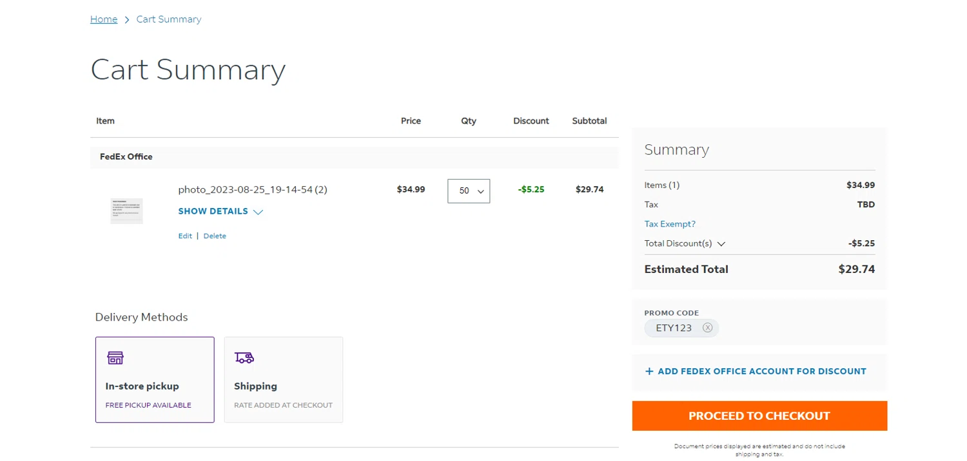Click the $34.99 item price
This screenshot has width=967, height=461.
(x=411, y=189)
